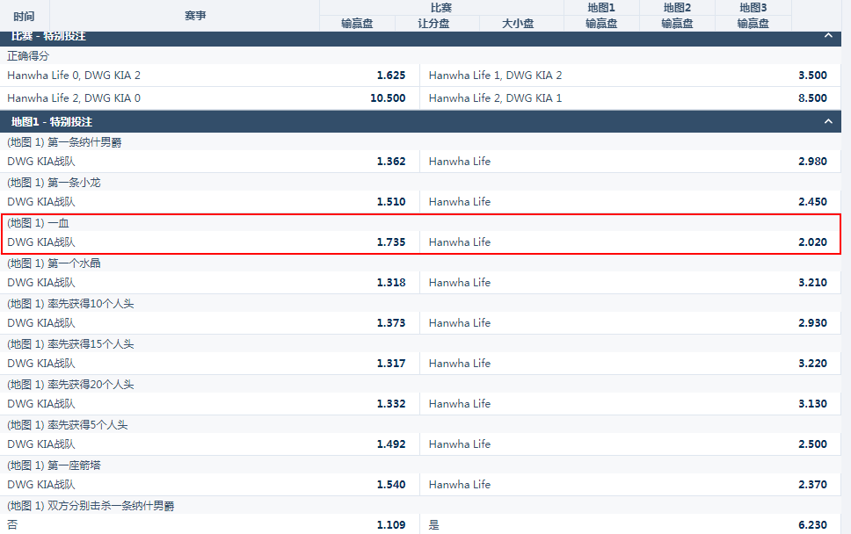This screenshot has width=851, height=534.
Task: Choose Hanwha Life 率先获得10个人头 at 2.930
Action: pyautogui.click(x=628, y=323)
